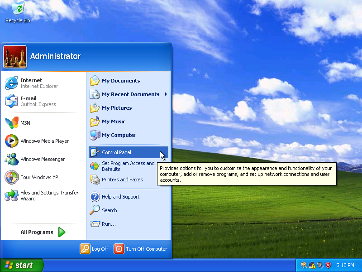Click the Administrator chess account picture
Viewport: 362px width, 272px height.
pos(15,57)
